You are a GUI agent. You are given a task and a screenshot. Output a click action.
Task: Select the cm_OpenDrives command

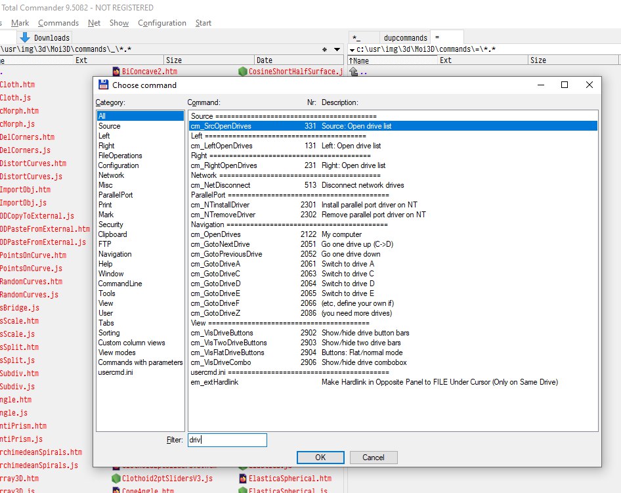(393, 234)
